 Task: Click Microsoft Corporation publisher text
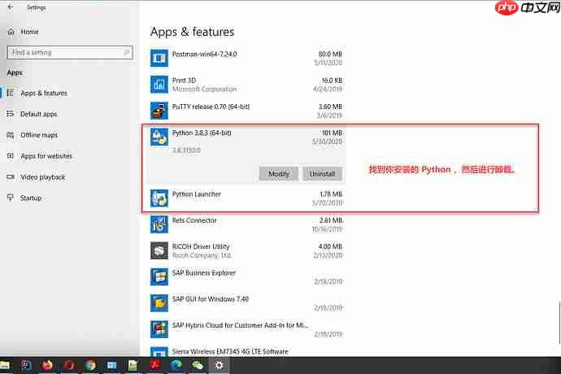[204, 89]
